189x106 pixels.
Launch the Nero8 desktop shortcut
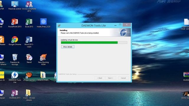(29, 59)
